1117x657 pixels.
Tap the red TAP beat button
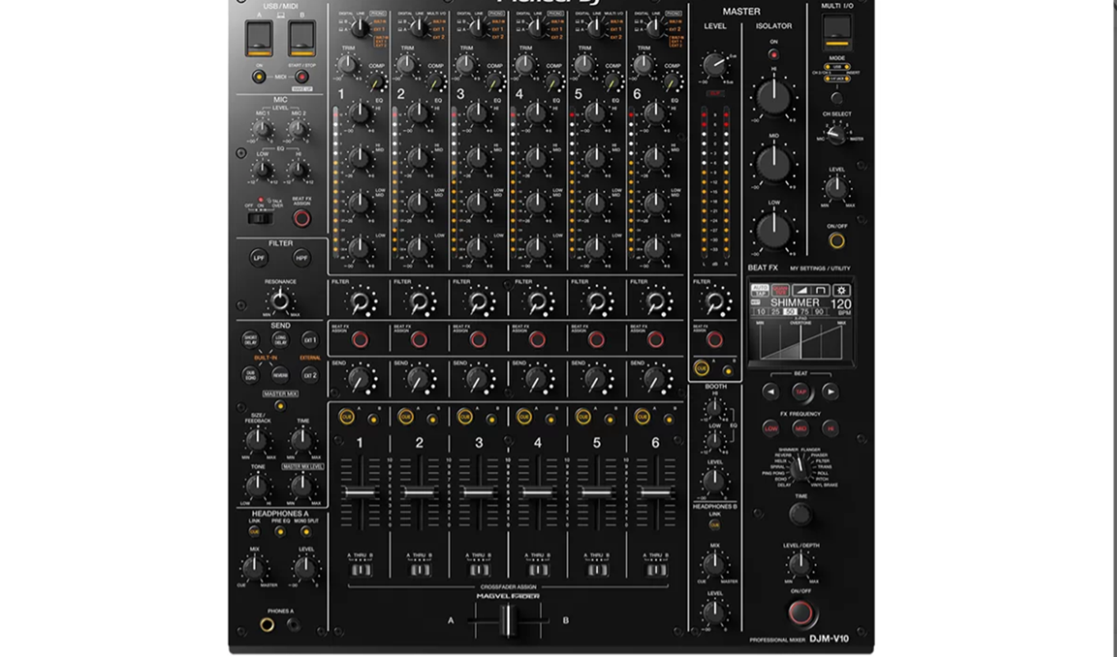click(800, 392)
